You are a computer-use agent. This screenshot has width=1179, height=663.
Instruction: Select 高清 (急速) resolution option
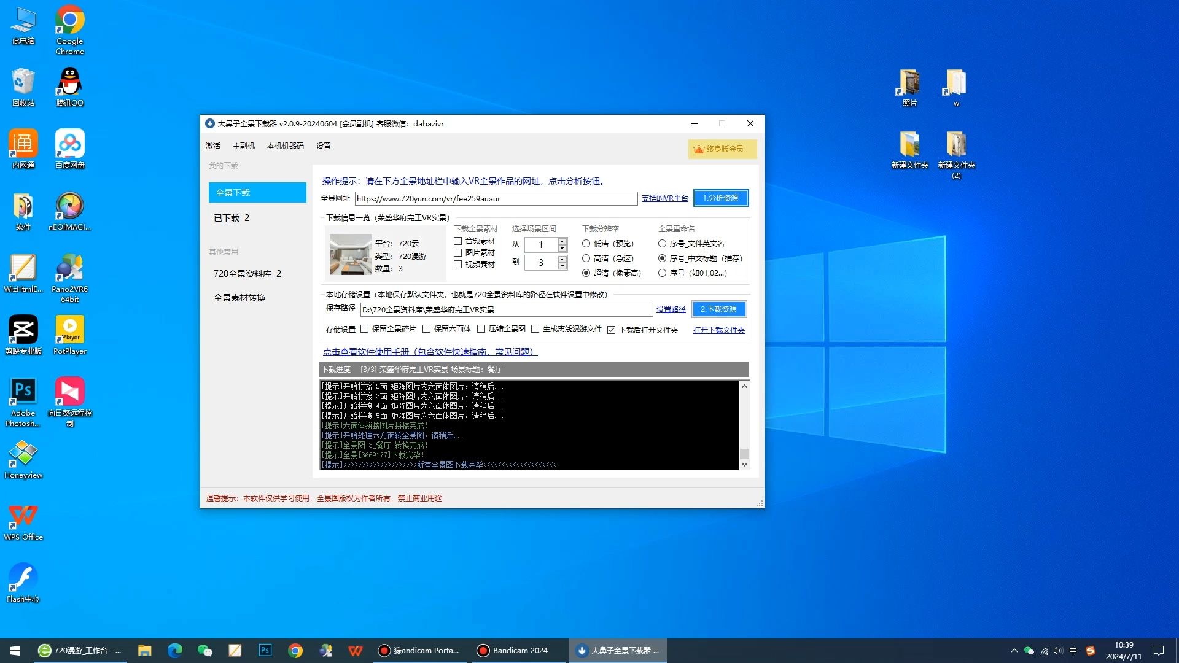(x=586, y=258)
